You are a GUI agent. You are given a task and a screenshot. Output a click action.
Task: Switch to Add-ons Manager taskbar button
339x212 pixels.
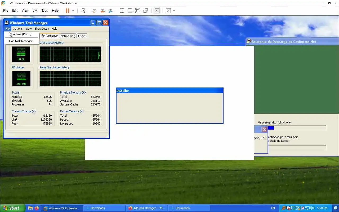(147, 208)
